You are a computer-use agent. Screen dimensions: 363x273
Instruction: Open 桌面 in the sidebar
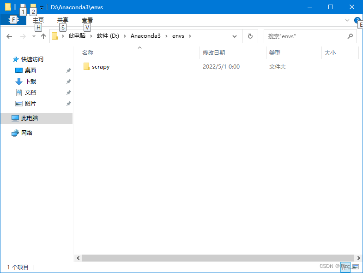click(x=30, y=70)
